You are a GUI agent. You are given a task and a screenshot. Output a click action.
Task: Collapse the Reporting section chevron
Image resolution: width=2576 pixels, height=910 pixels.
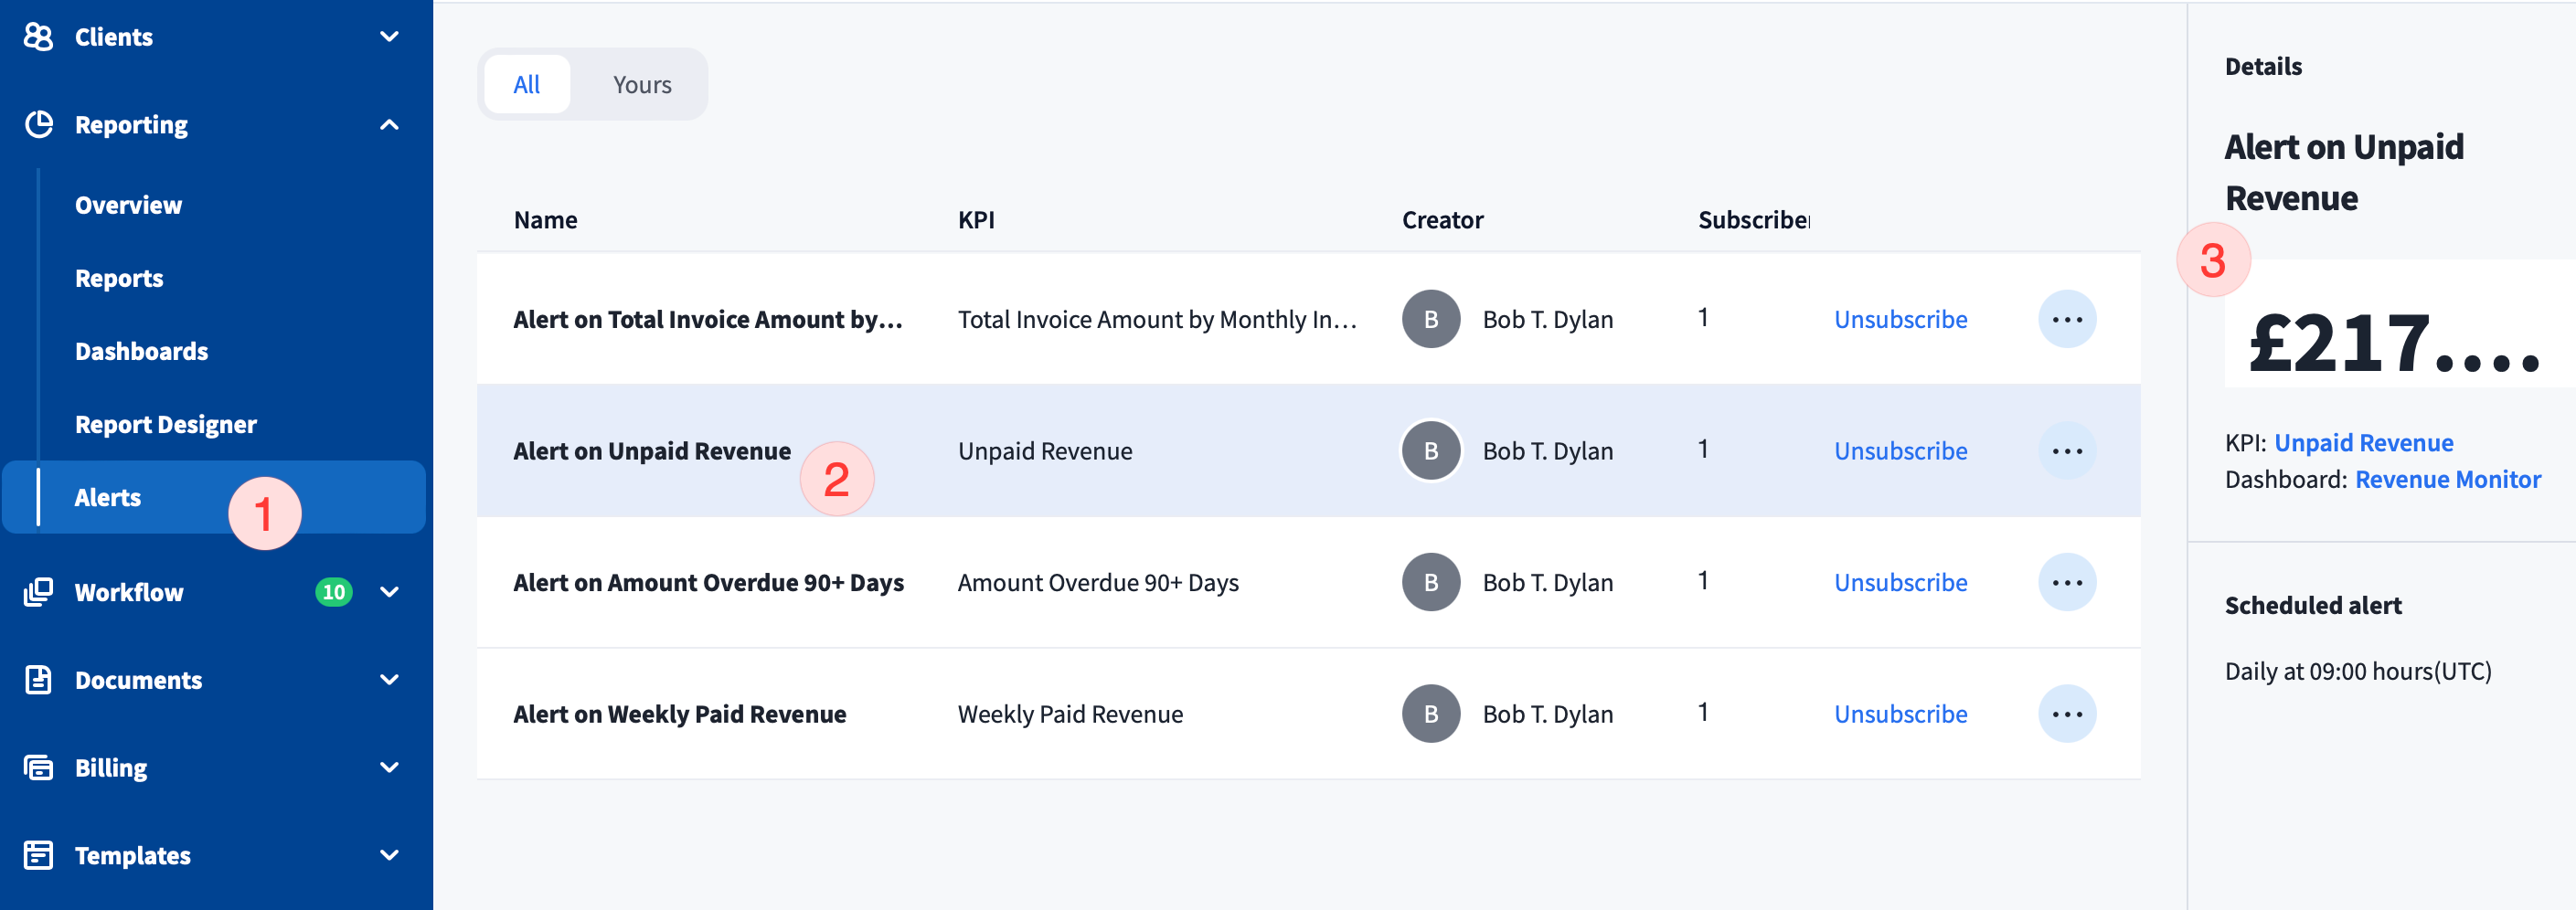click(389, 125)
